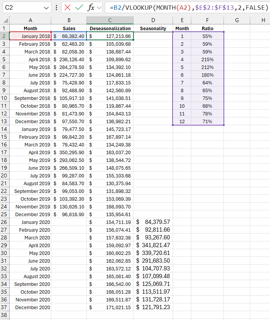Image resolution: width=270 pixels, height=320 pixels.
Task: Click the seasonality value 131,728.17
Action: point(153,299)
